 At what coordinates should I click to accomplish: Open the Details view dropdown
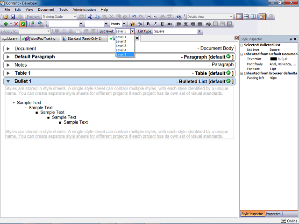click(x=231, y=17)
